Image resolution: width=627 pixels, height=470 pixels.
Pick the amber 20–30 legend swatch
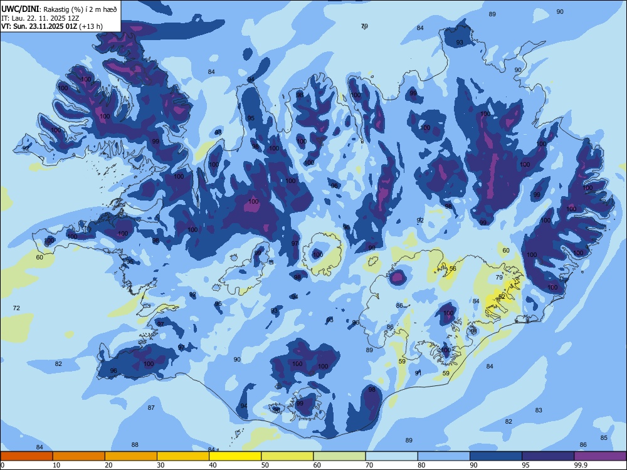tap(131, 456)
